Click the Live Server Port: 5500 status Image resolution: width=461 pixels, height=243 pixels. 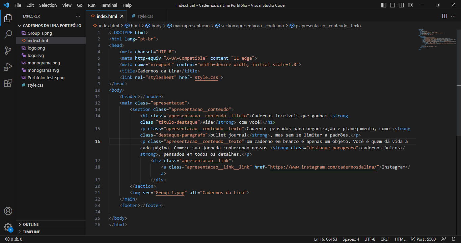(x=423, y=239)
